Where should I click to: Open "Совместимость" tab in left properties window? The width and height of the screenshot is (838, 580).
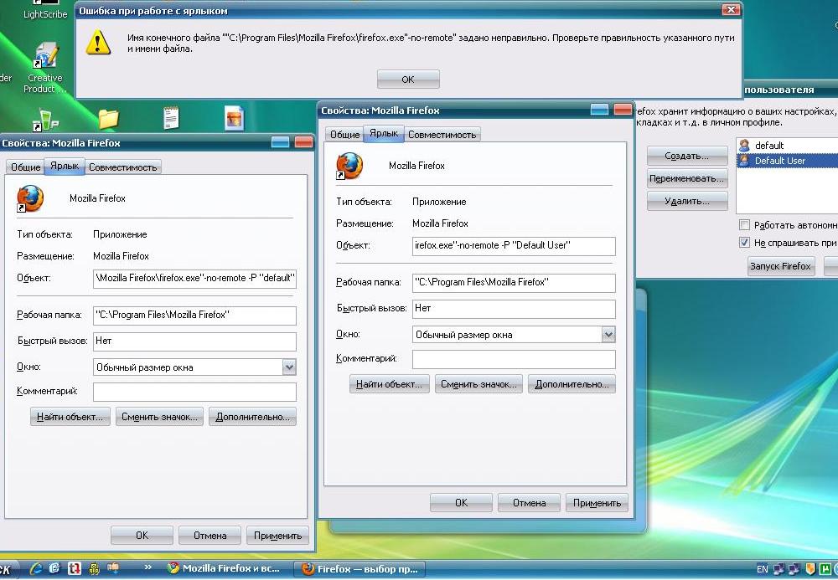tap(123, 167)
